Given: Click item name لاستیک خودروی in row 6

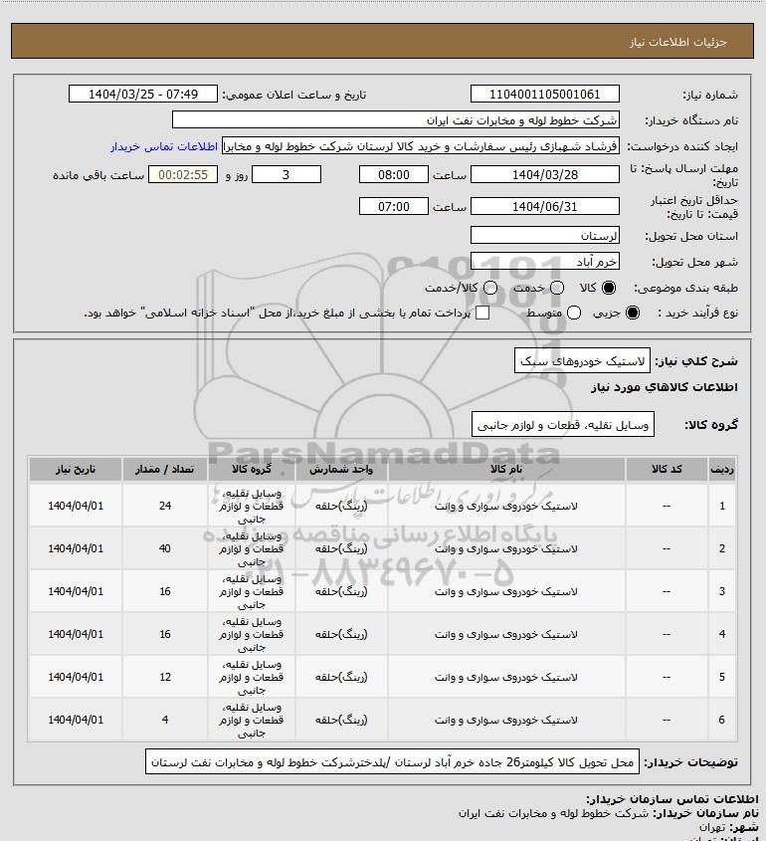Looking at the screenshot, I should (x=506, y=721).
